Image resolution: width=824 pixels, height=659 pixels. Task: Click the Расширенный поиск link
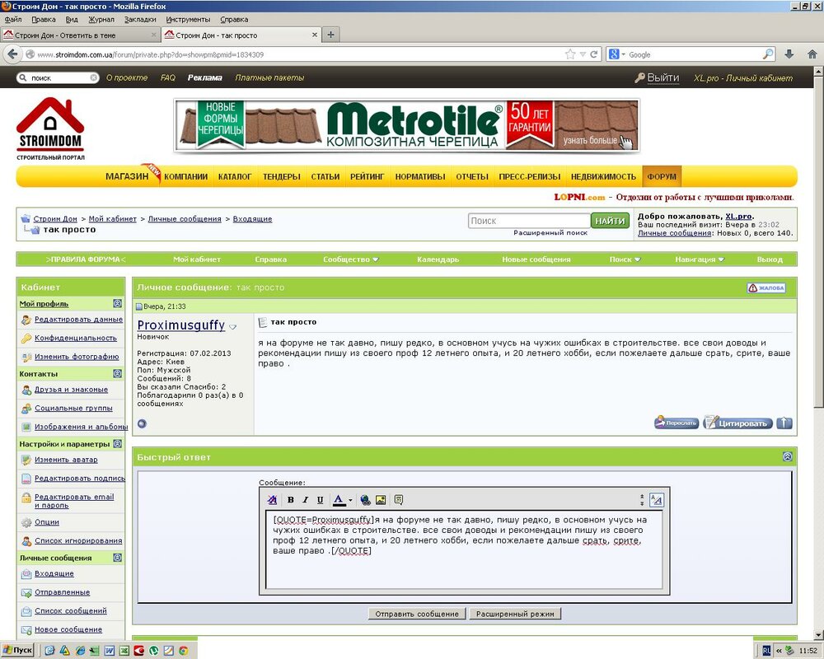tap(550, 232)
